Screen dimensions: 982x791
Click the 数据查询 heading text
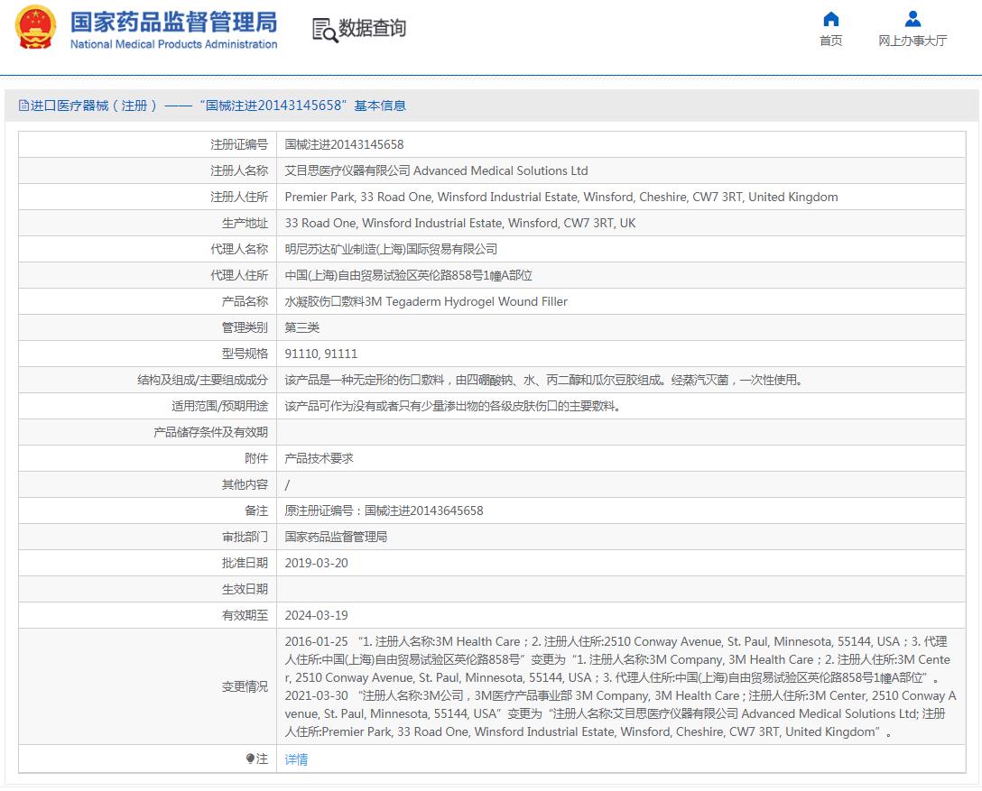[372, 28]
